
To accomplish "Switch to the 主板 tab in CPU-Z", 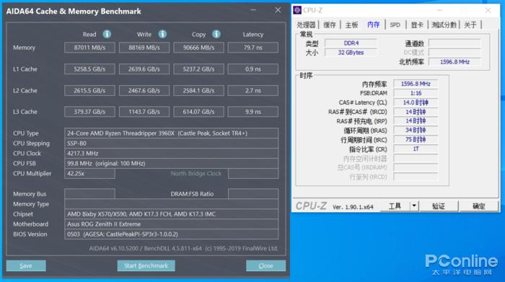I will click(352, 25).
